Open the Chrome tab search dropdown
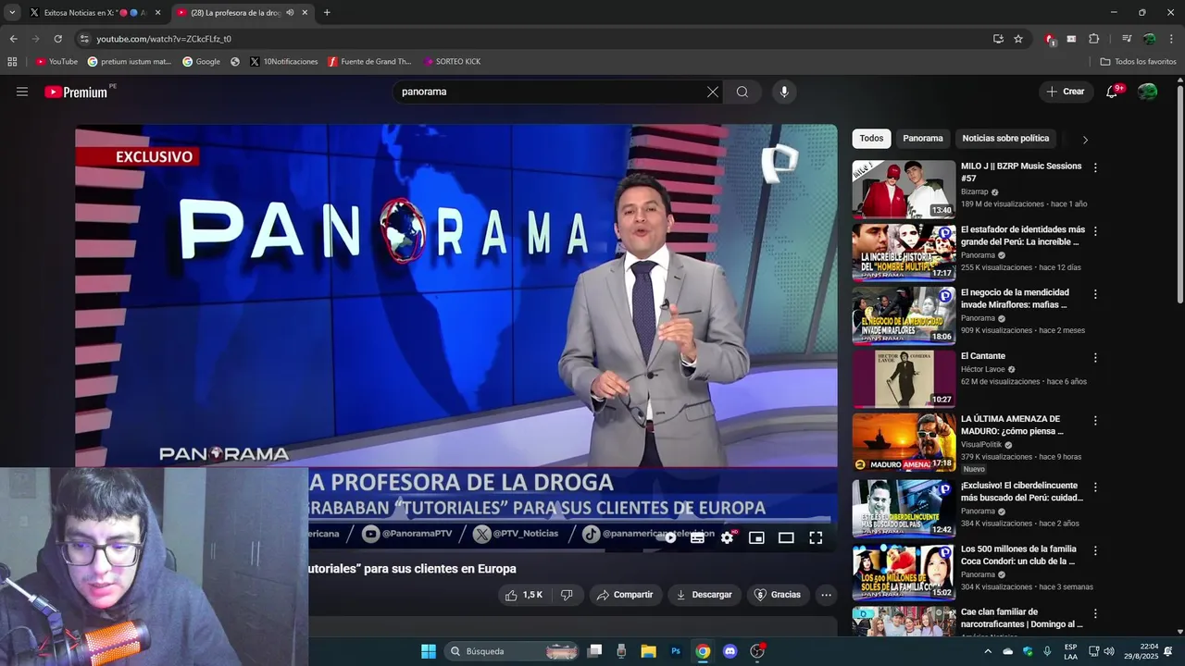The height and width of the screenshot is (666, 1185). tap(12, 12)
